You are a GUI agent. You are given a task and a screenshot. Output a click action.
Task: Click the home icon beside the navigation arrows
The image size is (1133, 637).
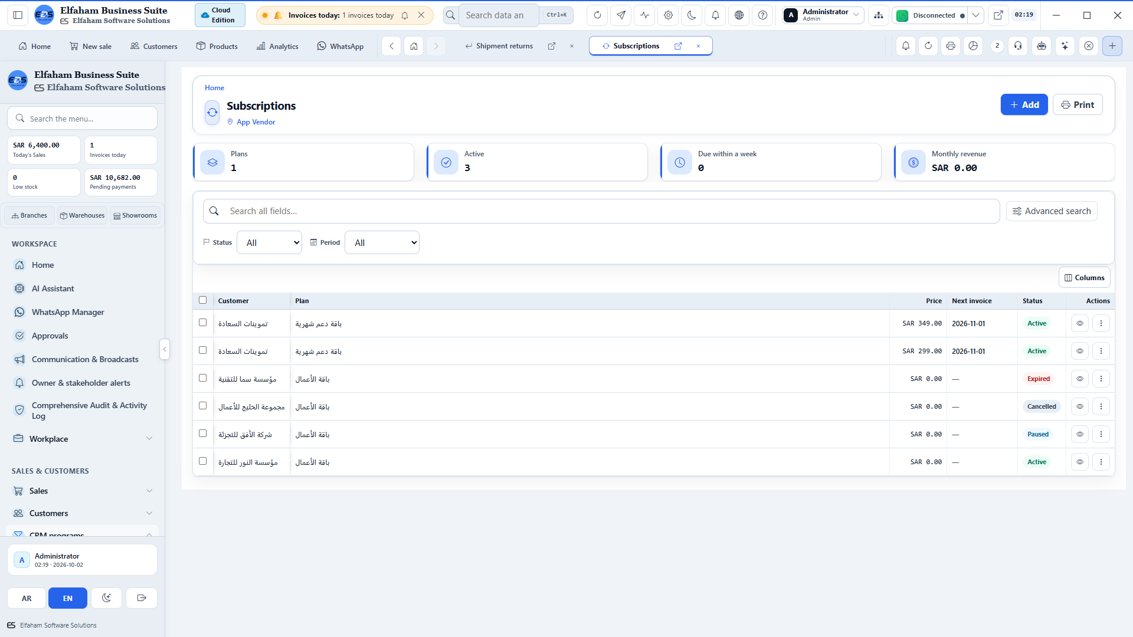[x=414, y=46]
